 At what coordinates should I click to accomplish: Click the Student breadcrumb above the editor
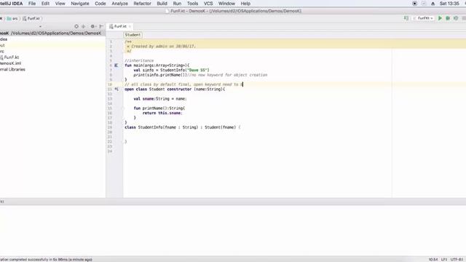[133, 35]
